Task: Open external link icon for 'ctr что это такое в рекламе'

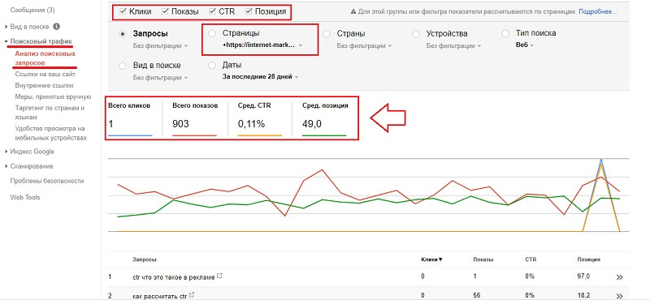Action: (x=219, y=276)
